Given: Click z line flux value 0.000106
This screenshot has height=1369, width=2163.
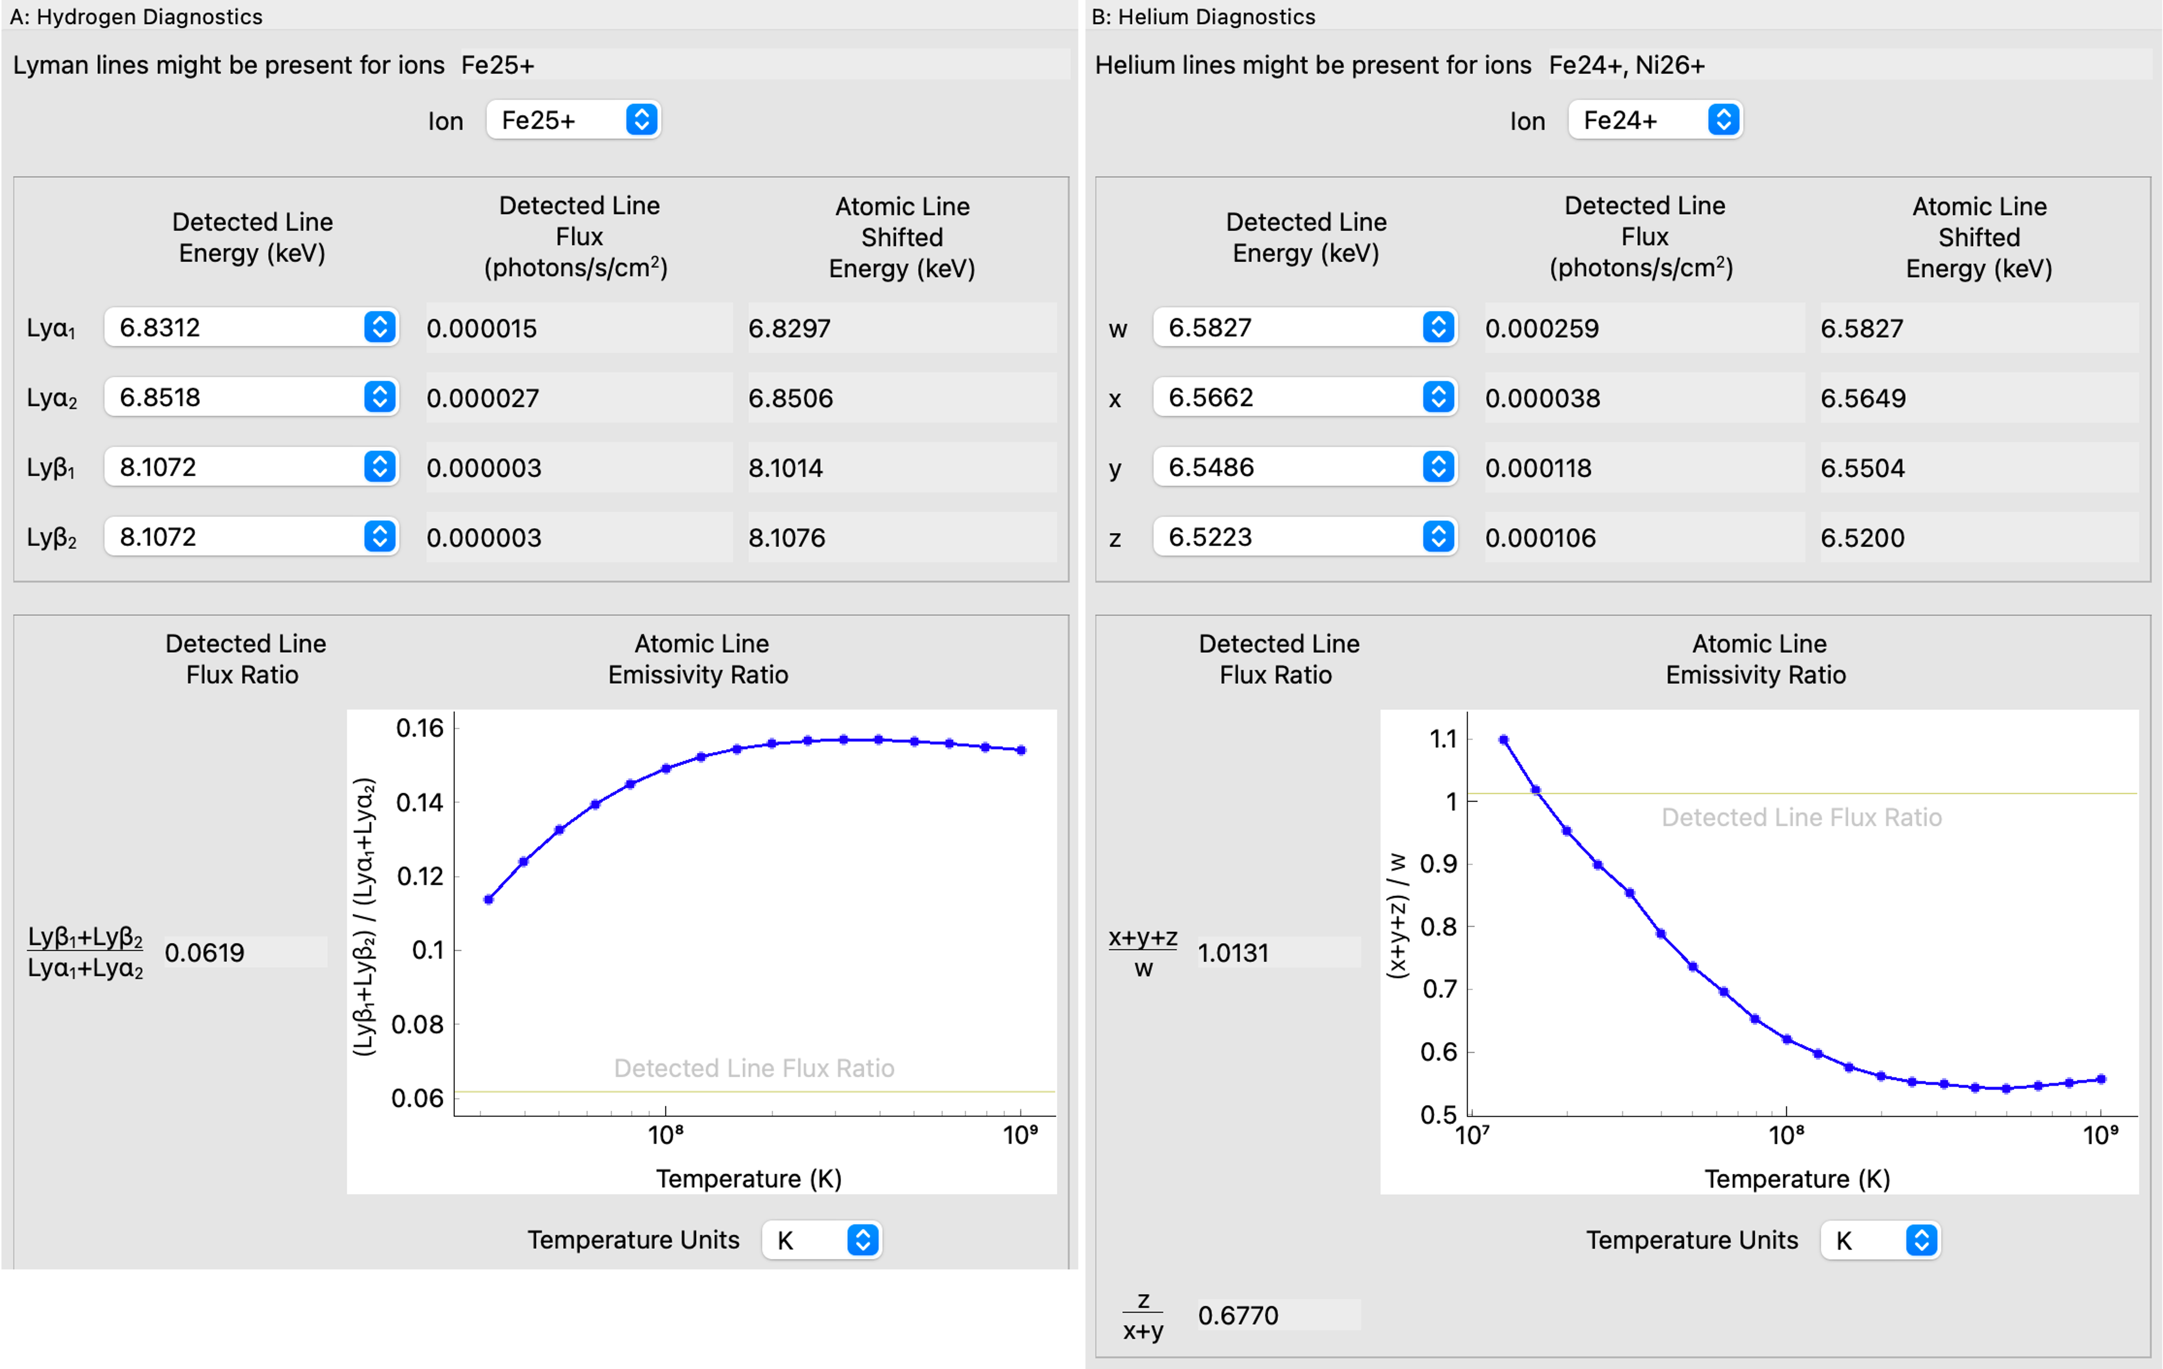Looking at the screenshot, I should (x=1645, y=538).
